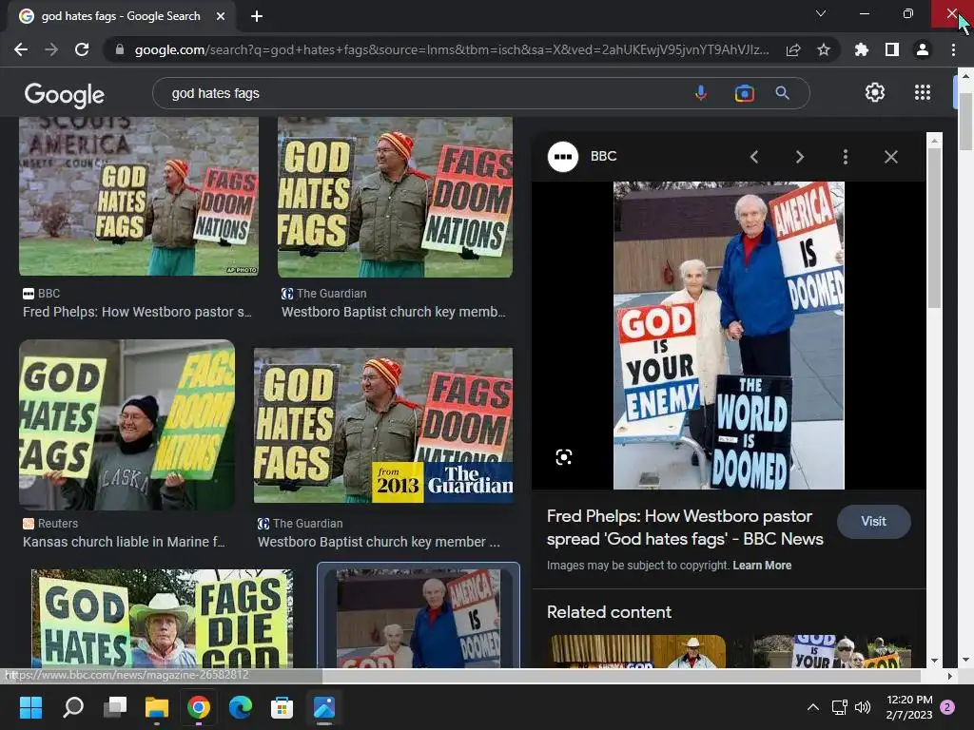
Task: Open more options in preview panel
Action: pyautogui.click(x=845, y=157)
